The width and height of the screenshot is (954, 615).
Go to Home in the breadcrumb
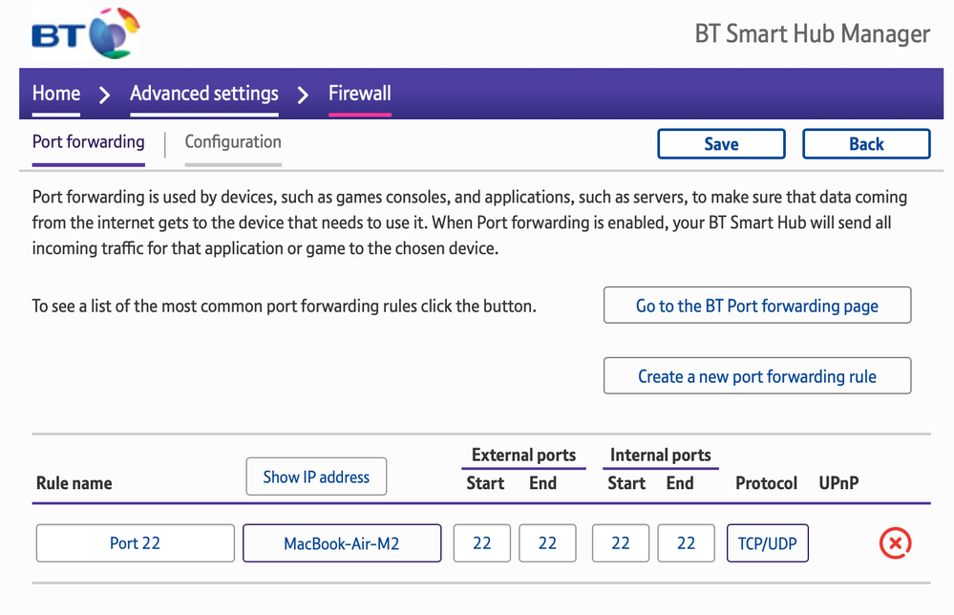pyautogui.click(x=56, y=94)
